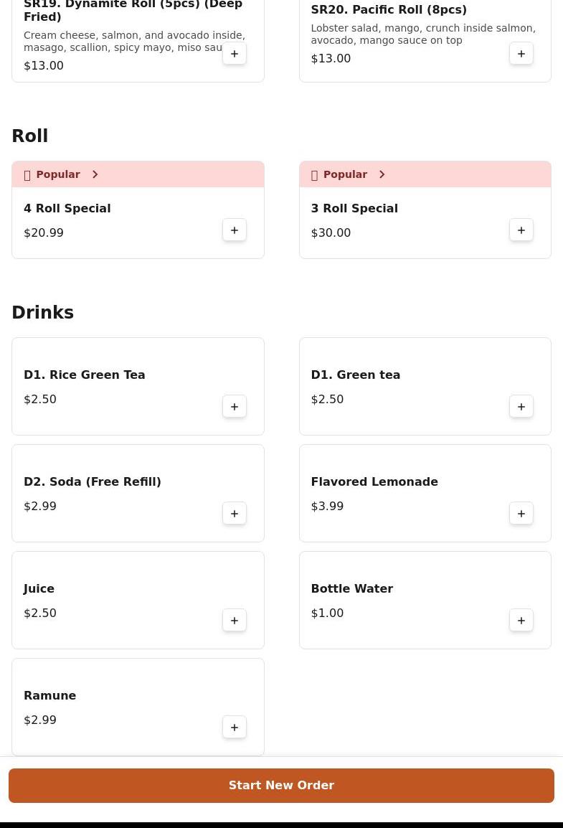Image resolution: width=563 pixels, height=828 pixels.
Task: Select the Flavored Lemonade item name
Action: pos(374,482)
